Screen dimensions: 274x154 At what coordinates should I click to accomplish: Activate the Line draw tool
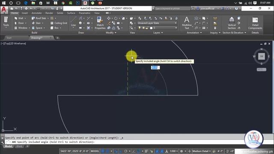[x=73, y=22]
